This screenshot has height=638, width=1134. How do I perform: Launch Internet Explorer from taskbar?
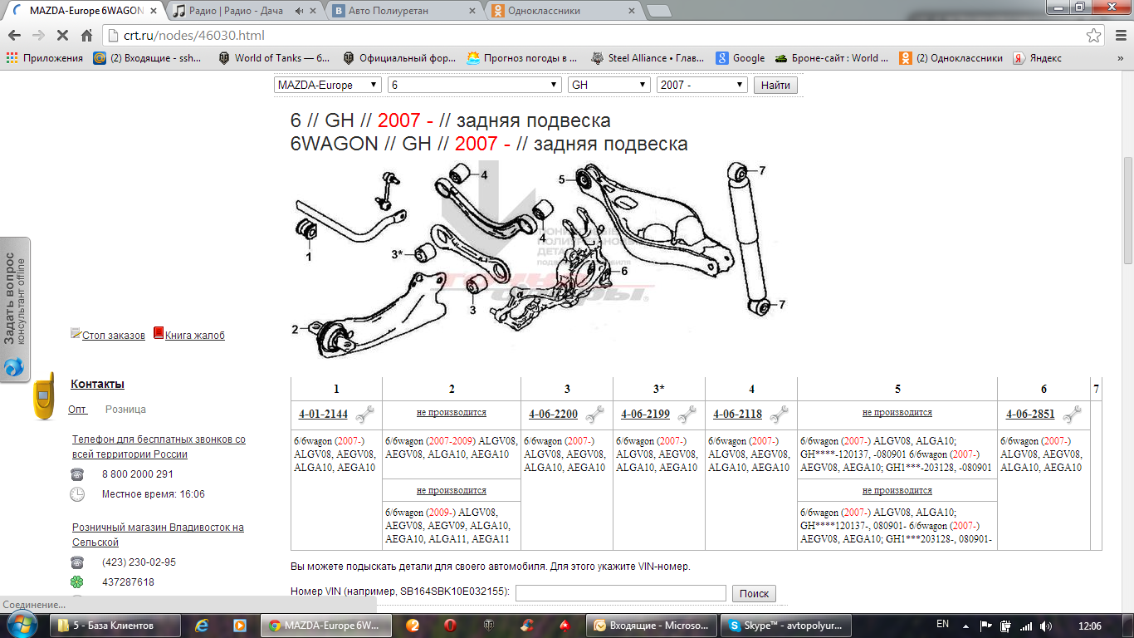coord(203,625)
